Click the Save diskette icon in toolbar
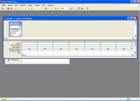This screenshot has height=101, width=140. tap(8, 8)
